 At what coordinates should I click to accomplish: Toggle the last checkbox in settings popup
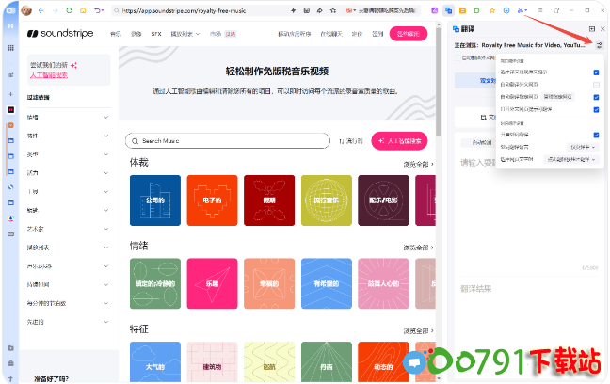pos(596,135)
